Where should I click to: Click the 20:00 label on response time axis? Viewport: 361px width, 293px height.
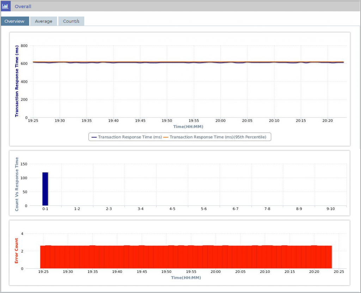coord(220,121)
